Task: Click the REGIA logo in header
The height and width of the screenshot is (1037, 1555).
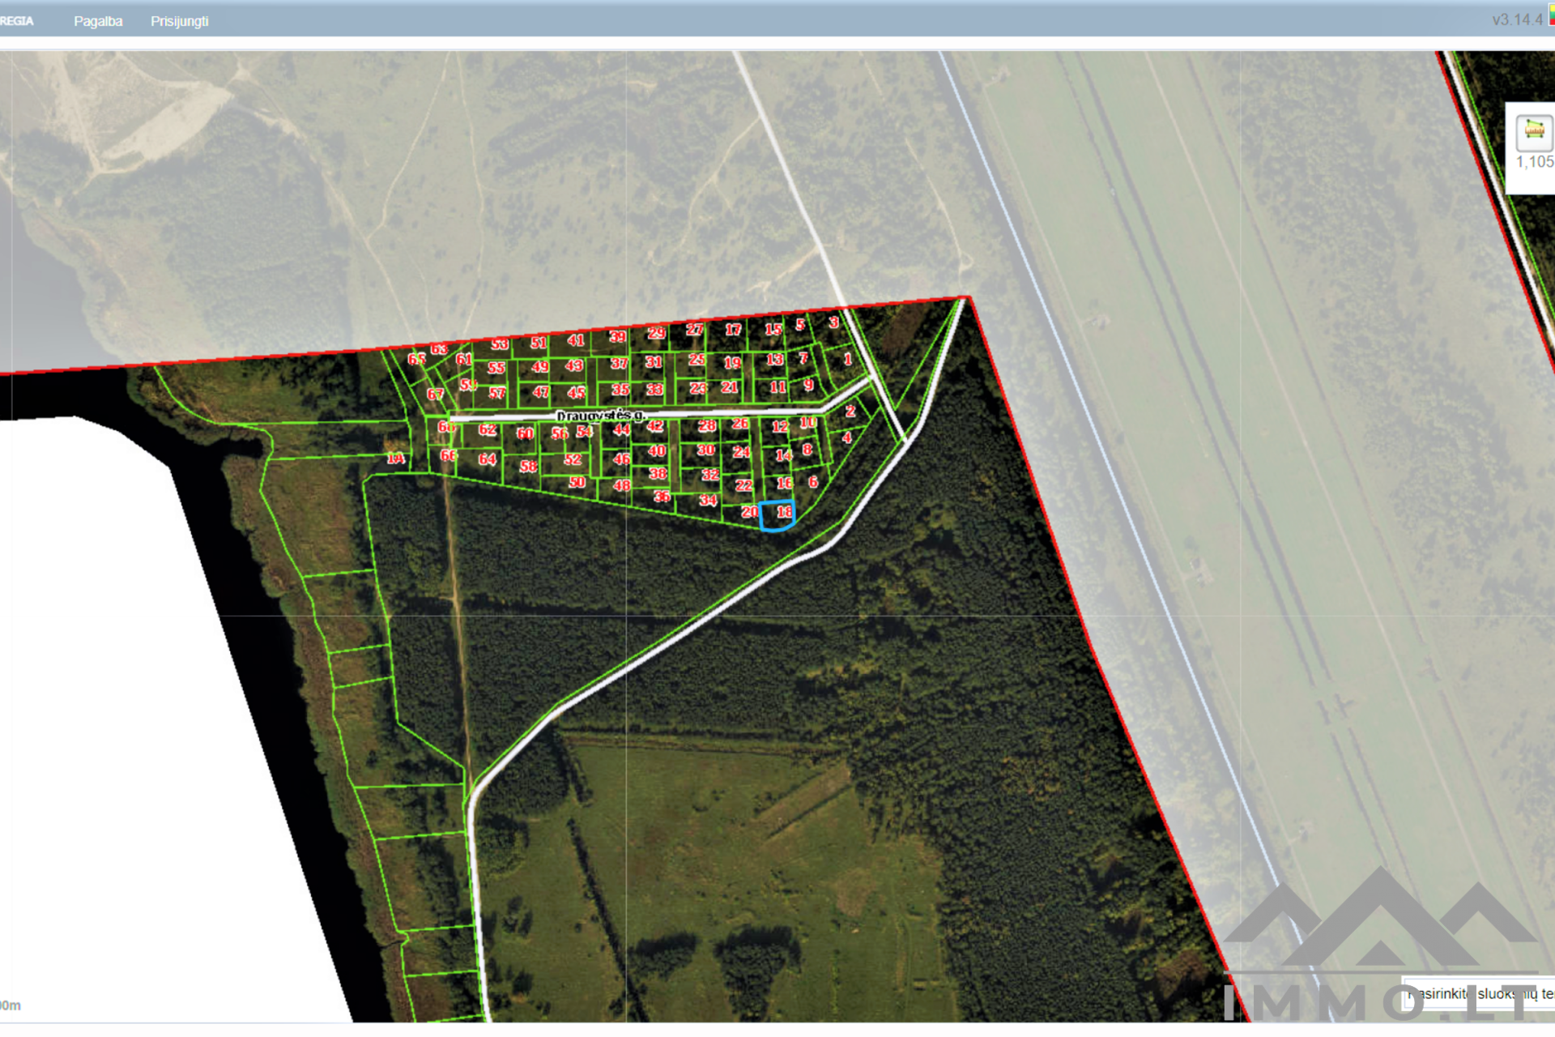Action: click(16, 21)
